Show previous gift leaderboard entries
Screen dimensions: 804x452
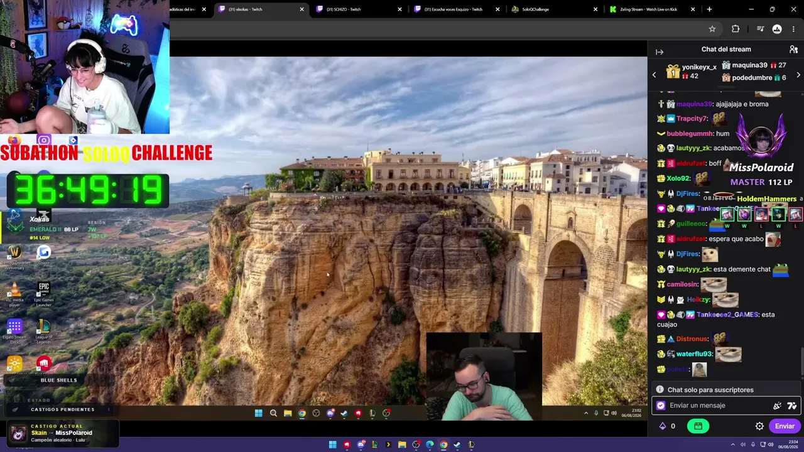654,75
